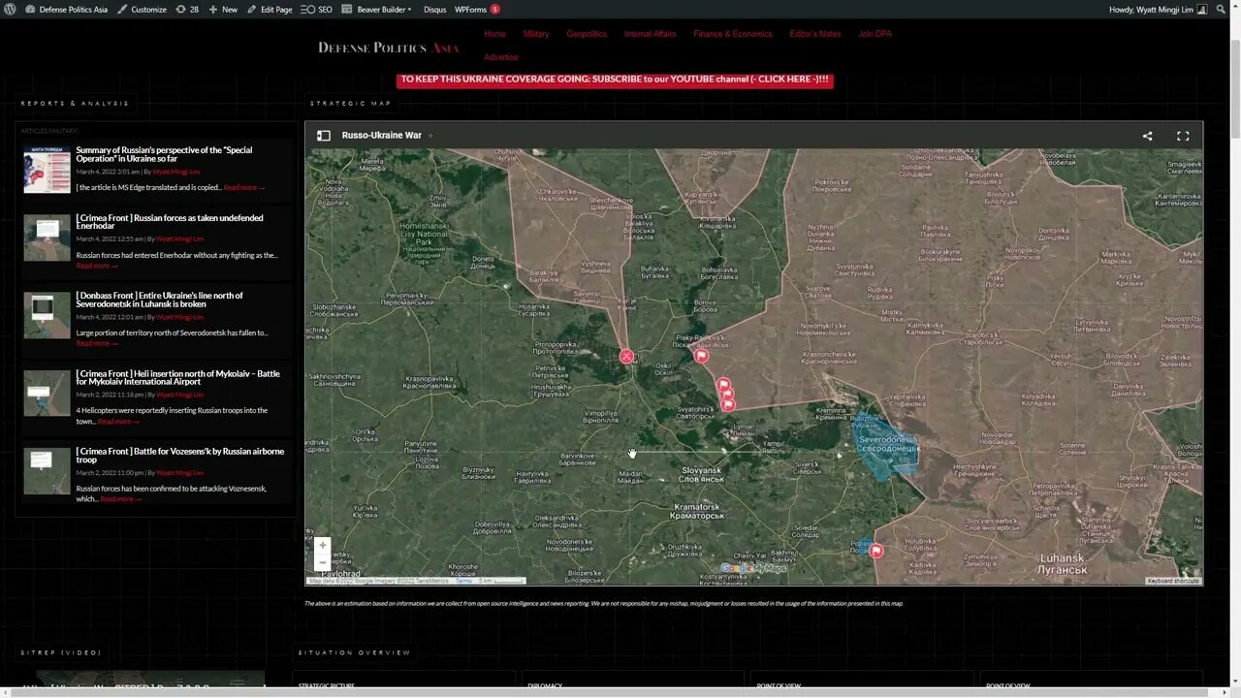Screen dimensions: 1241x698
Task: Open Internal Affairs nav link
Action: click(650, 34)
